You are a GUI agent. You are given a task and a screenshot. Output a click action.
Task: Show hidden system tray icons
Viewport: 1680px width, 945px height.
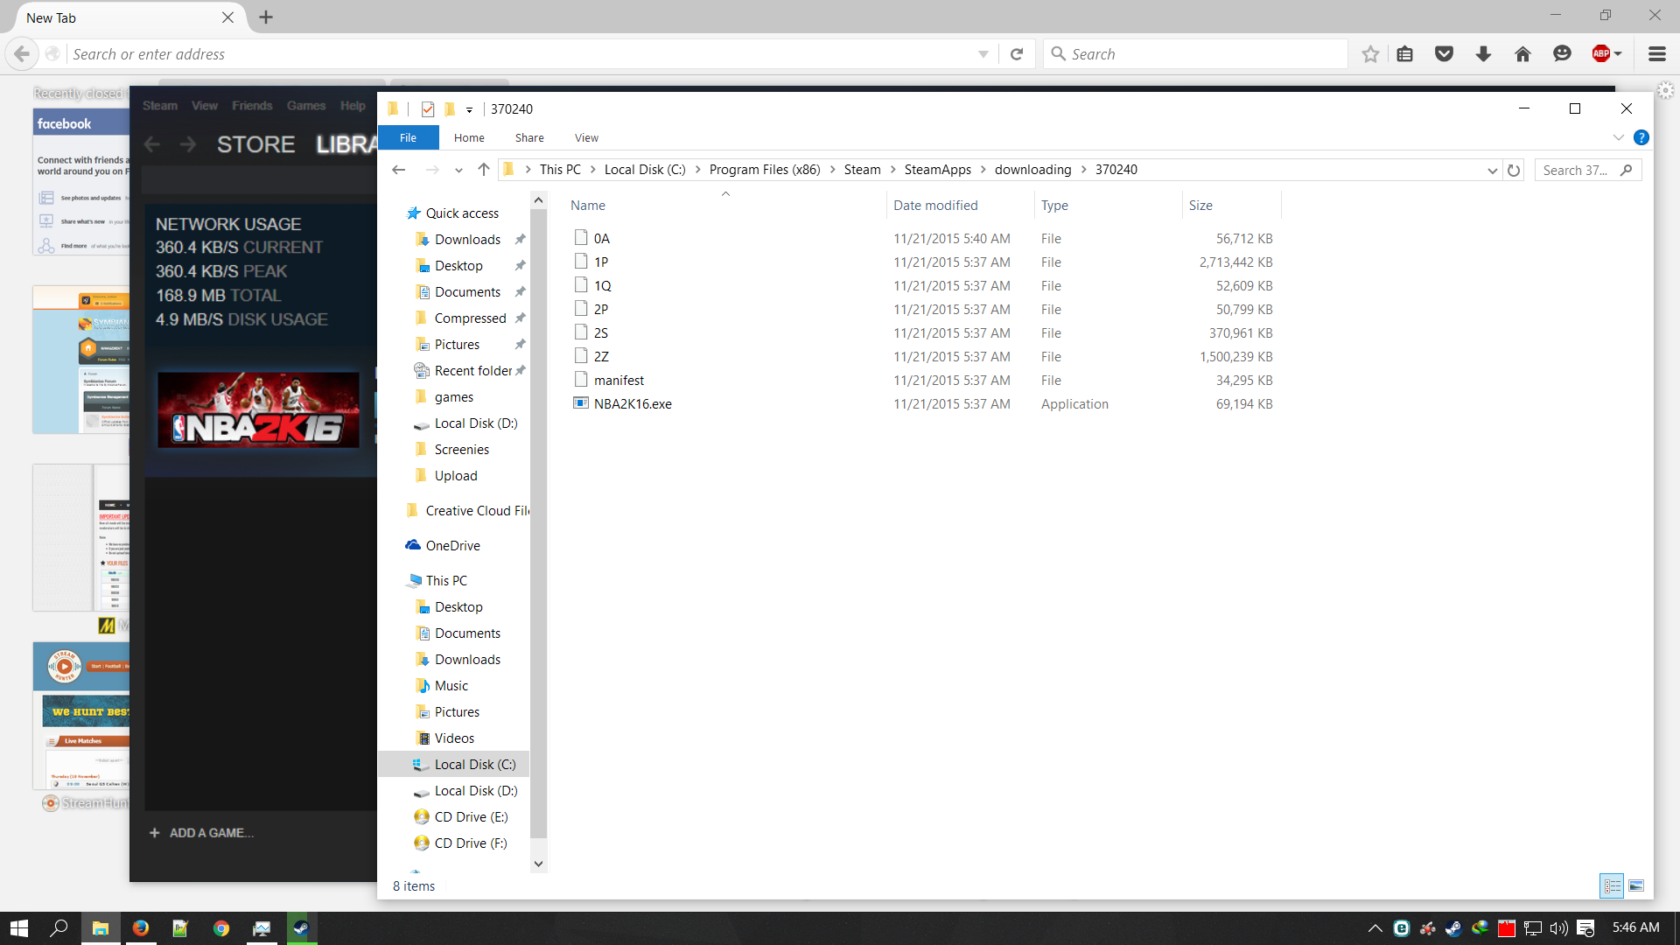pos(1375,928)
